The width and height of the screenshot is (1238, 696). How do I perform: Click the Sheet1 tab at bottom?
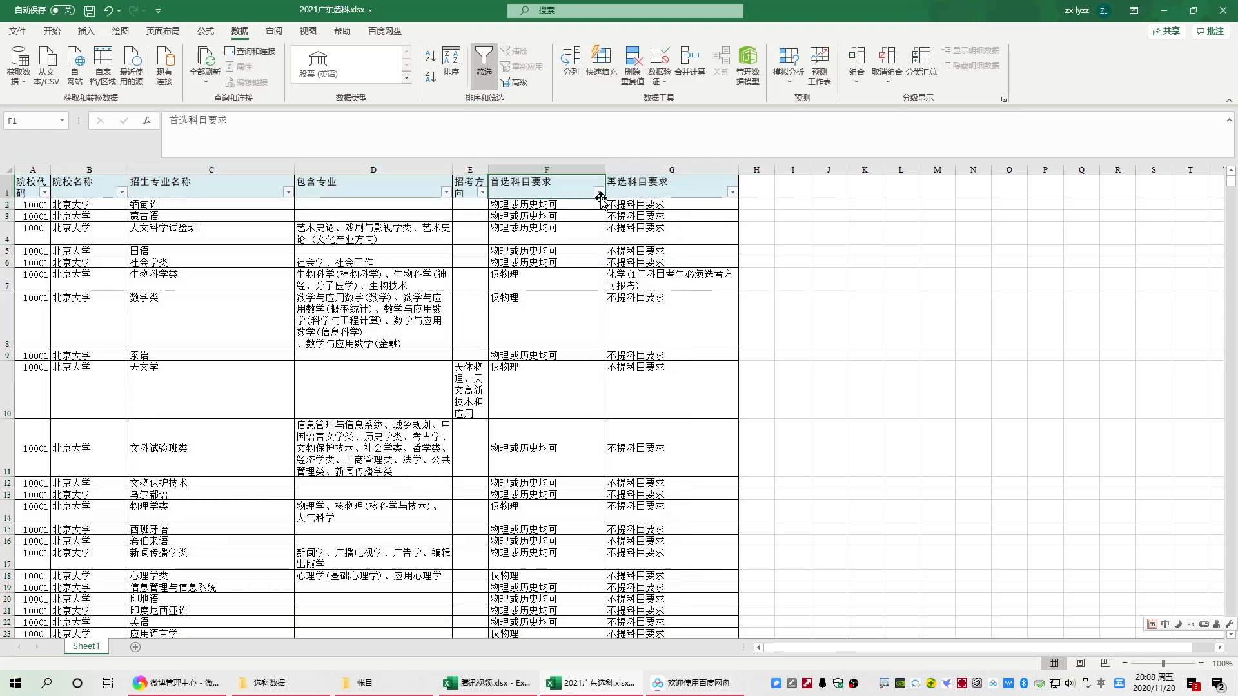click(x=86, y=647)
